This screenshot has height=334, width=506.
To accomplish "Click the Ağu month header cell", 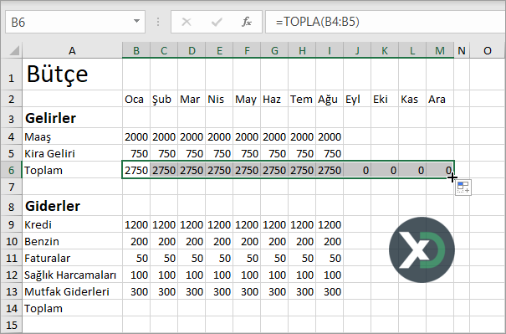I will (330, 99).
